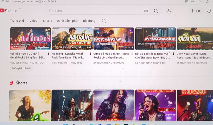This screenshot has width=213, height=125.
Task: Start voice search with microphone icon
Action: [x=169, y=11]
